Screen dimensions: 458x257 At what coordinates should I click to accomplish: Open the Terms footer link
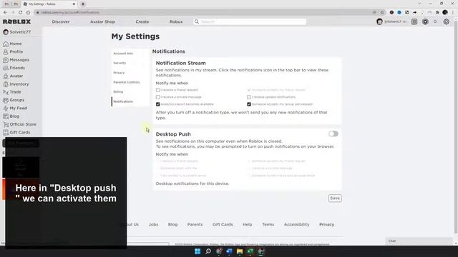pyautogui.click(x=268, y=225)
